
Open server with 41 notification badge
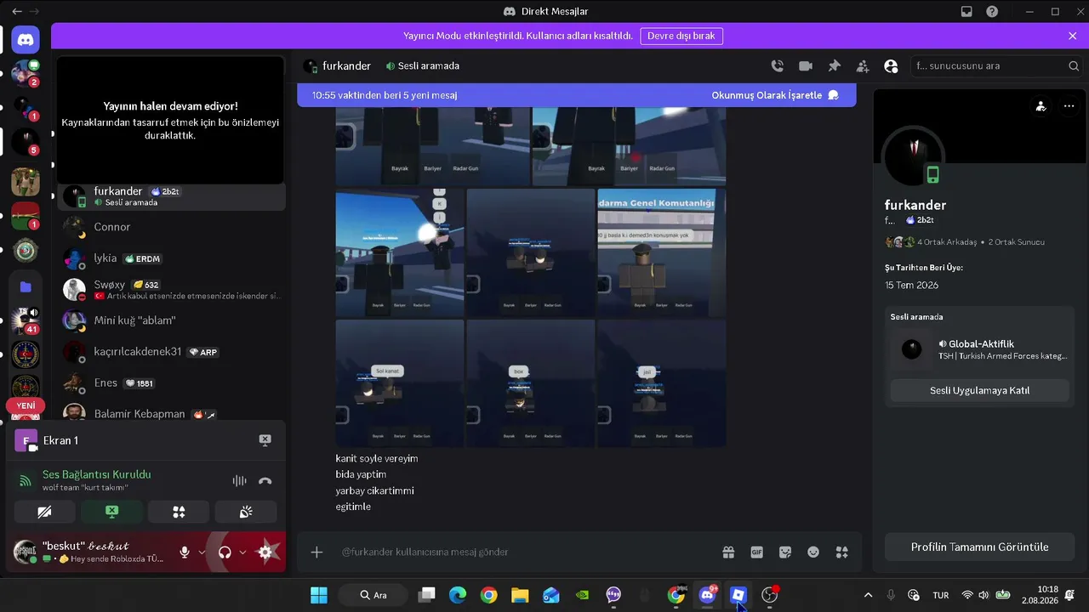pyautogui.click(x=26, y=320)
